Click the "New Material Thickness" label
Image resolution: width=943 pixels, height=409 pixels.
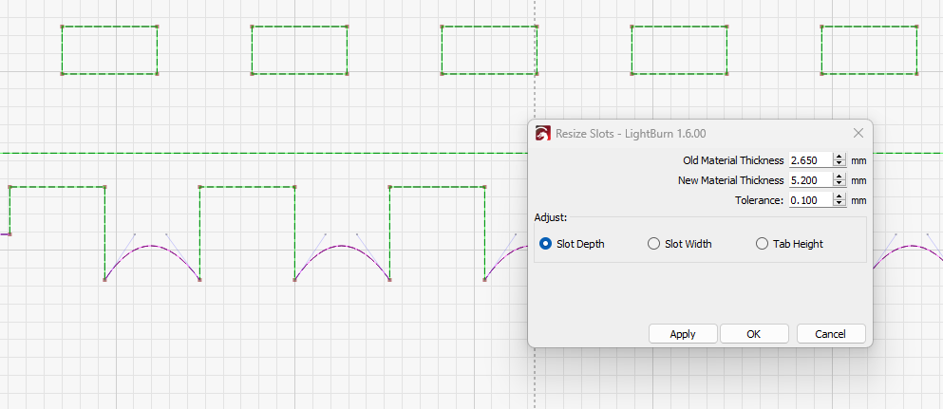tap(730, 180)
